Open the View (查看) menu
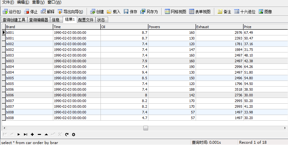This screenshot has width=288, height=145. tap(38, 2)
